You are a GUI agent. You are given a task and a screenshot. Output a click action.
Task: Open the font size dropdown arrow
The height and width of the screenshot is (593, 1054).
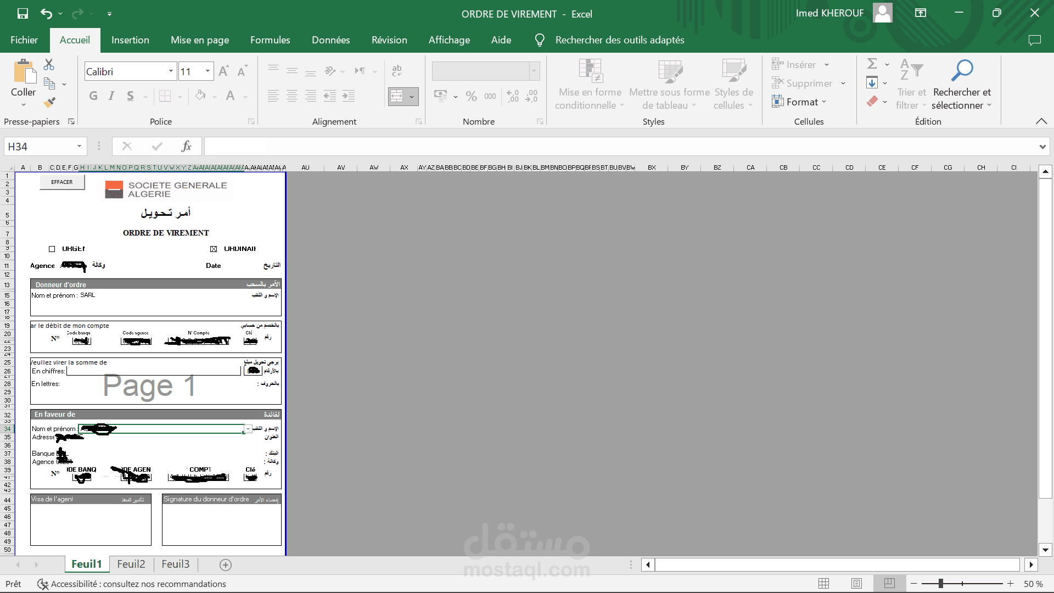[x=208, y=71]
